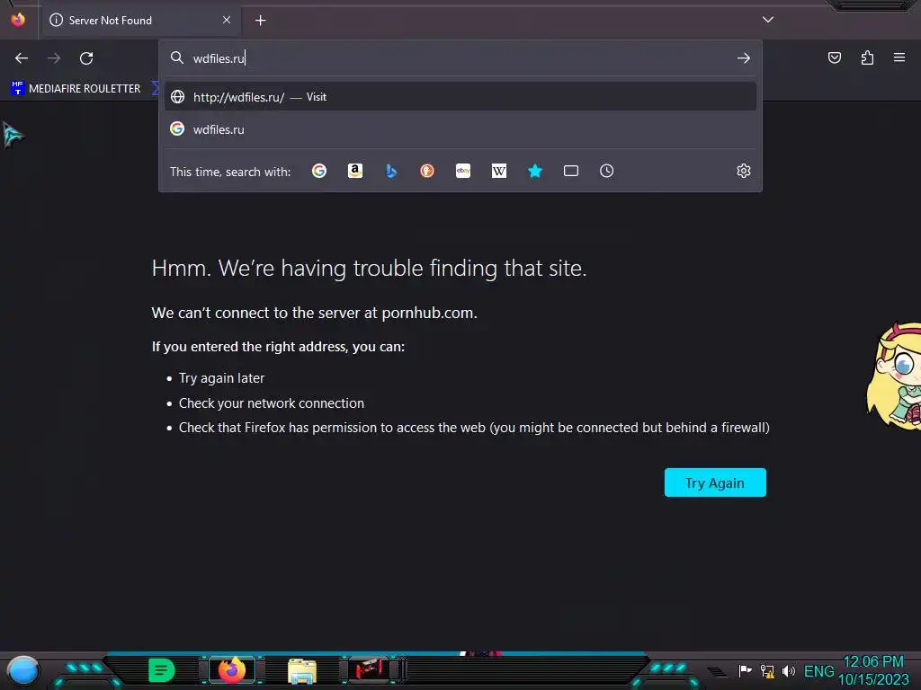Search this time with Google
This screenshot has height=690, width=921.
[x=319, y=171]
